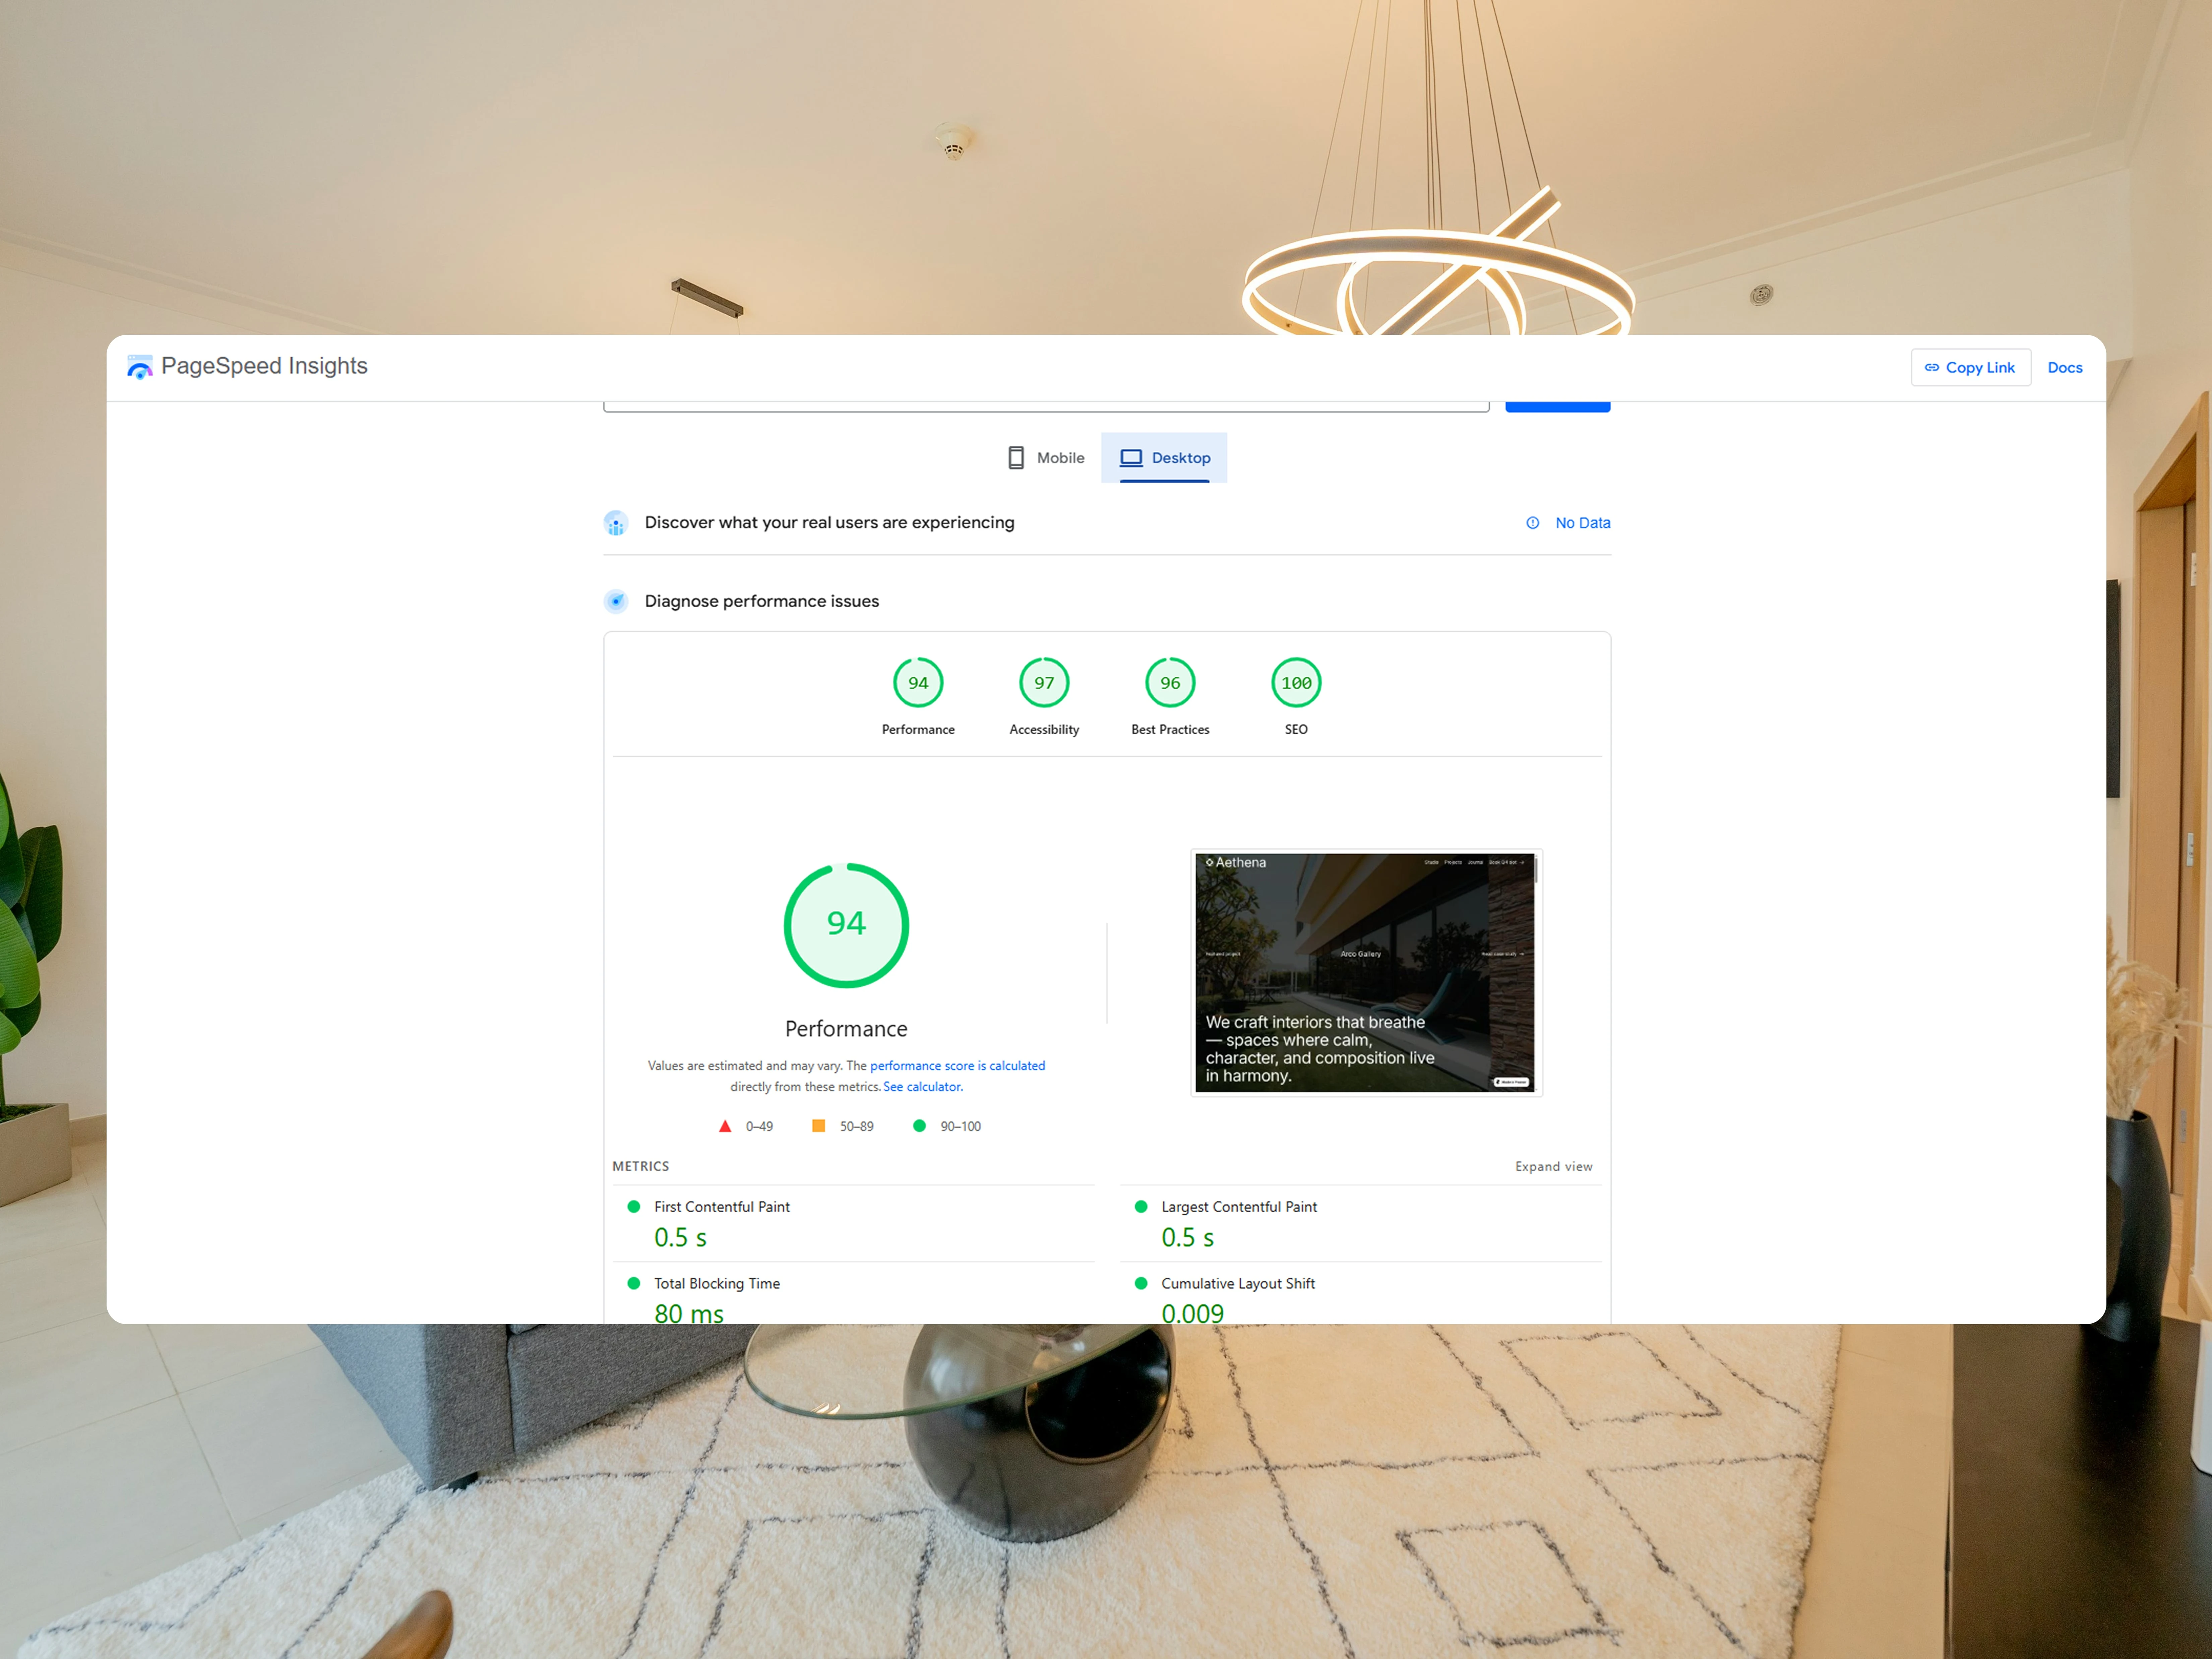
Task: Open the performance score is calculated link
Action: click(x=957, y=1066)
